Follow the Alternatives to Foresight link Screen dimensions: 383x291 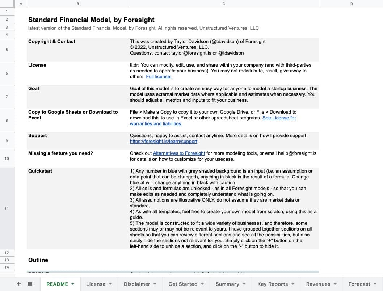(179, 153)
